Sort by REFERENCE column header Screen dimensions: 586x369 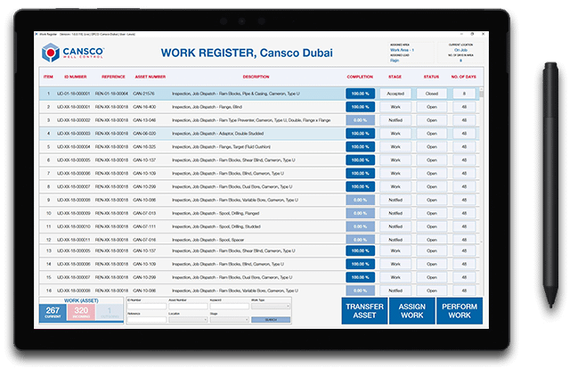(113, 77)
